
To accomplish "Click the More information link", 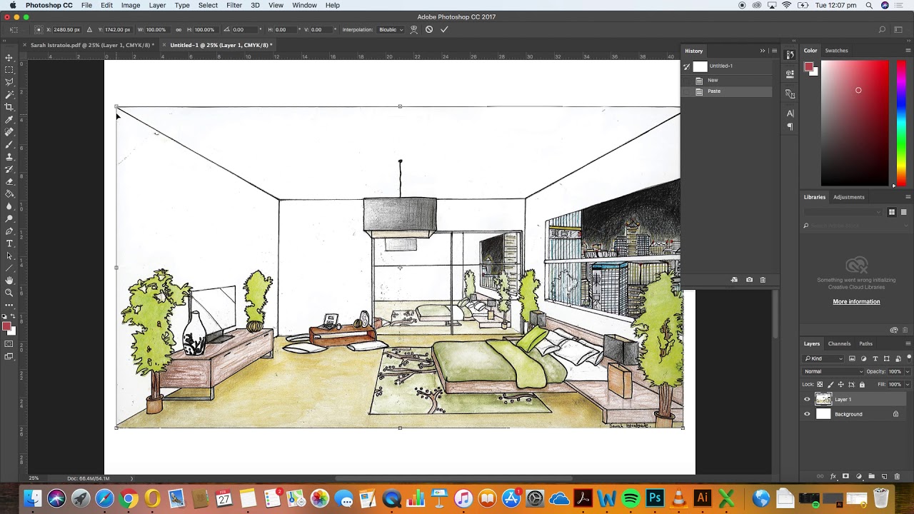I will 856,302.
